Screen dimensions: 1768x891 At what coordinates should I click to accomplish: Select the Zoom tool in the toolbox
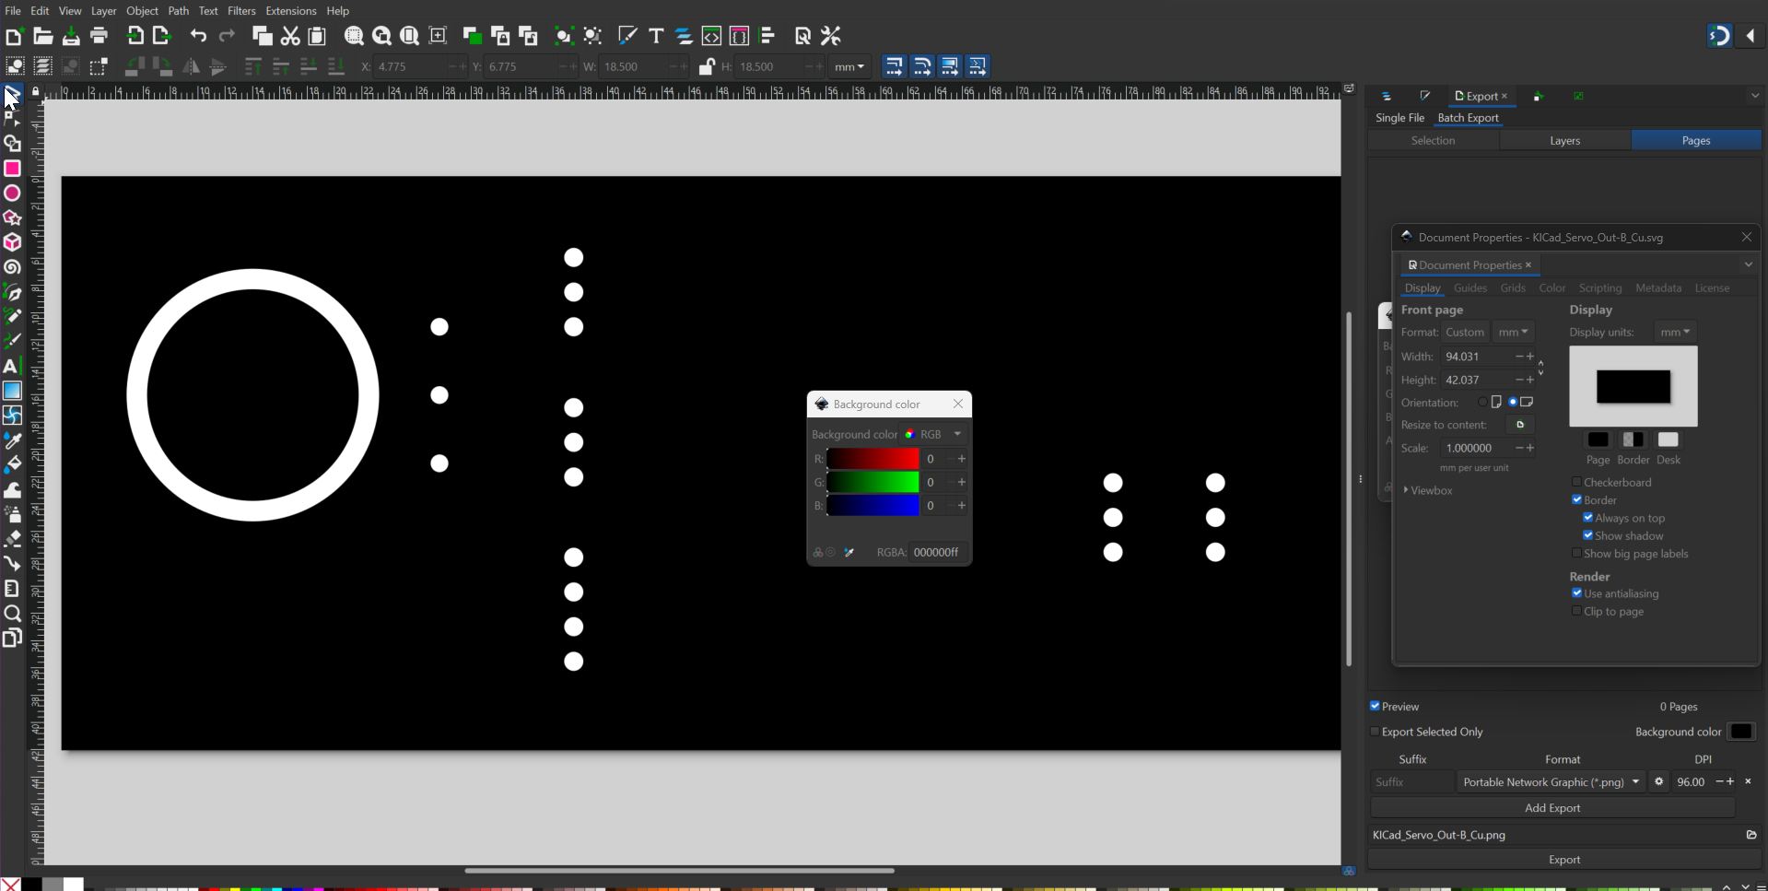[x=12, y=613]
